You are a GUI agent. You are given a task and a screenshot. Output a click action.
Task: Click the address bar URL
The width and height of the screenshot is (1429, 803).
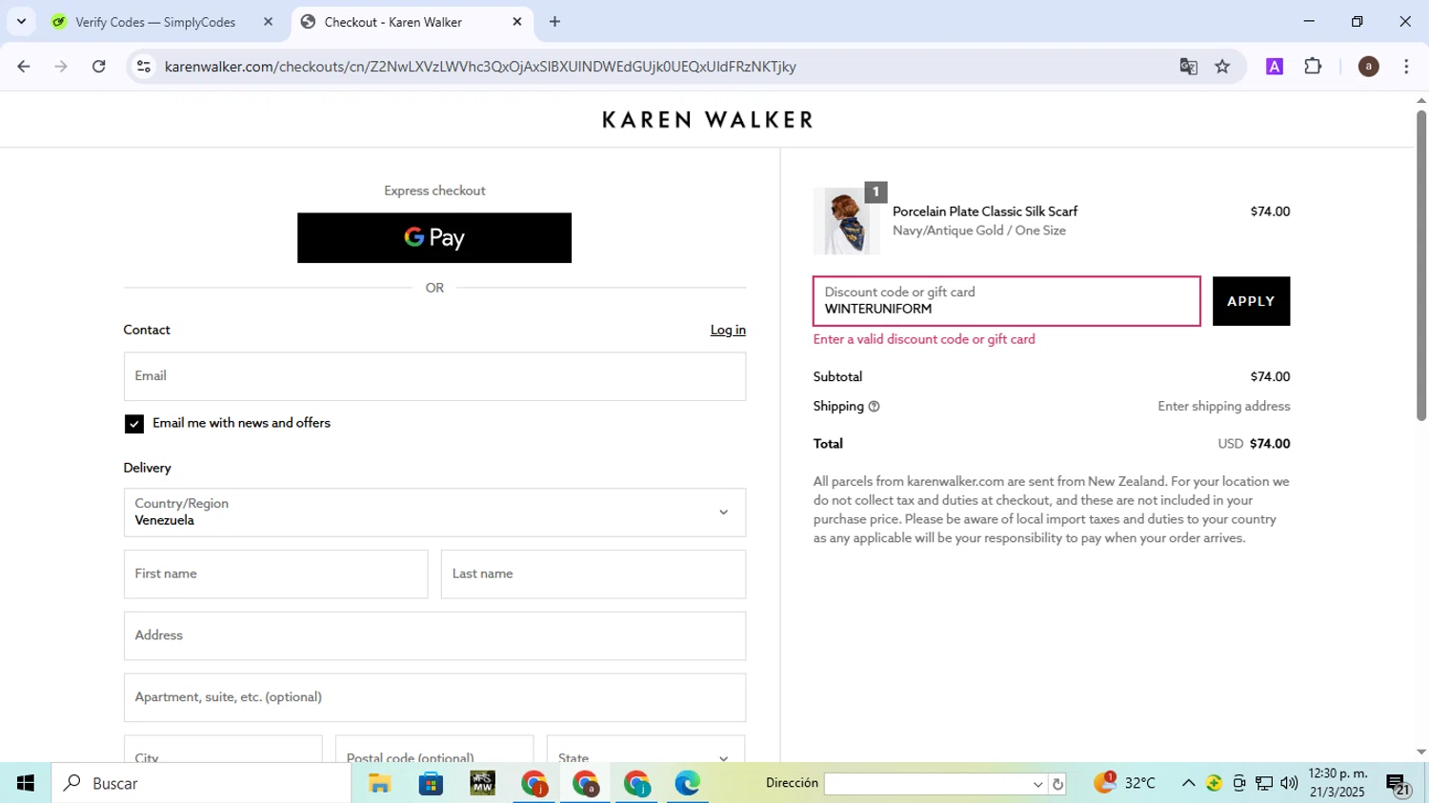pos(480,67)
